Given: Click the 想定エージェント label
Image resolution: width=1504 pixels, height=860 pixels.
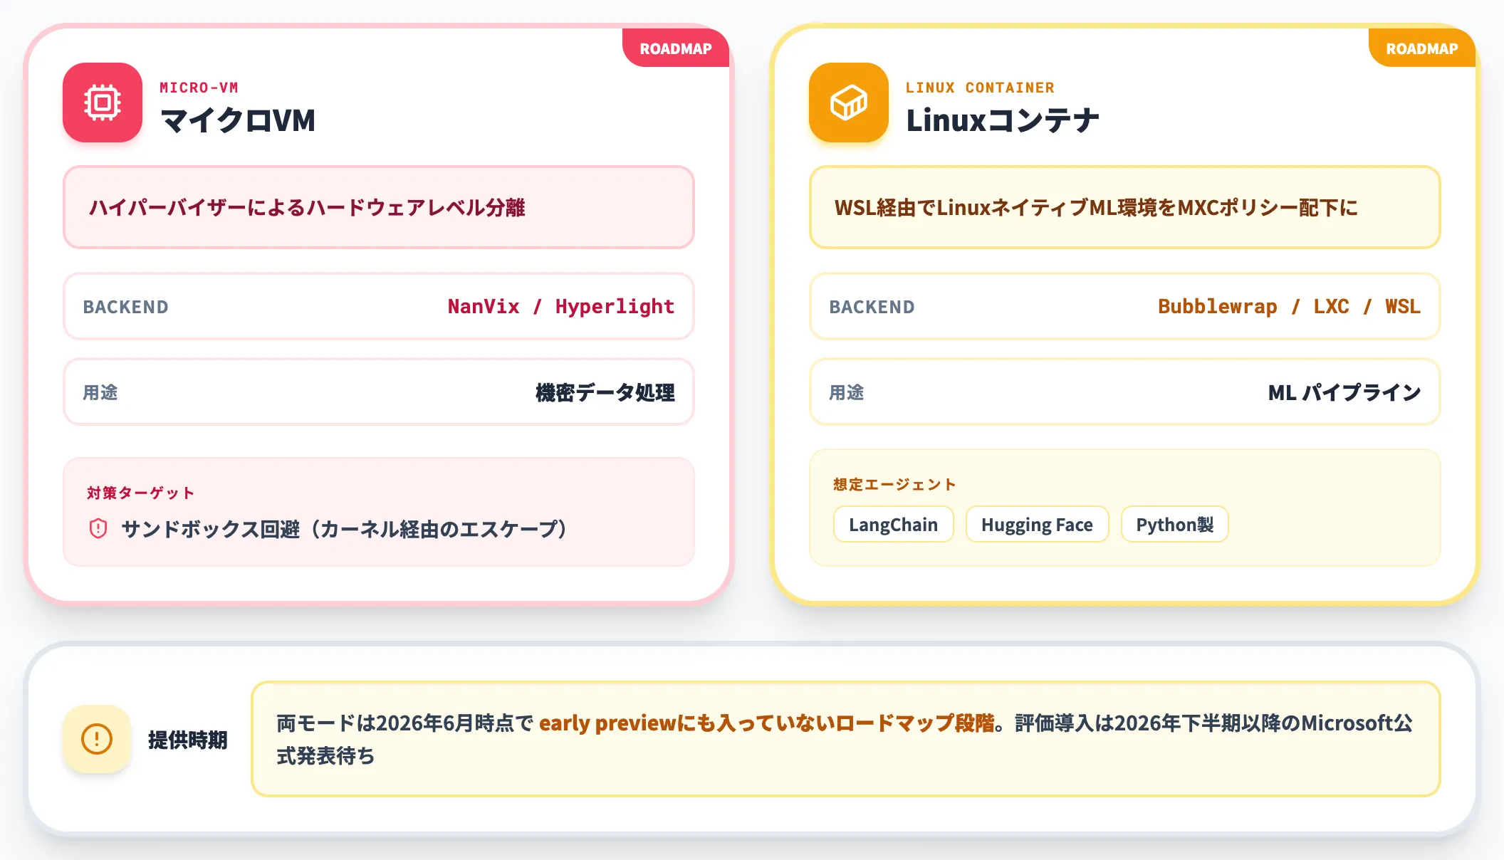Looking at the screenshot, I should click(x=894, y=484).
